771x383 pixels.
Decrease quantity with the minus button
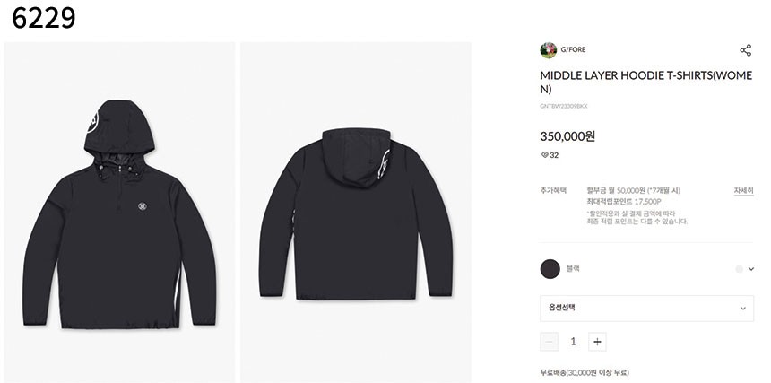[x=549, y=341]
